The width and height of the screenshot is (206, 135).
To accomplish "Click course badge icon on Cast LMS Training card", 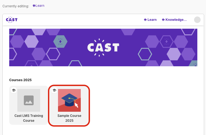I will [x=14, y=90].
